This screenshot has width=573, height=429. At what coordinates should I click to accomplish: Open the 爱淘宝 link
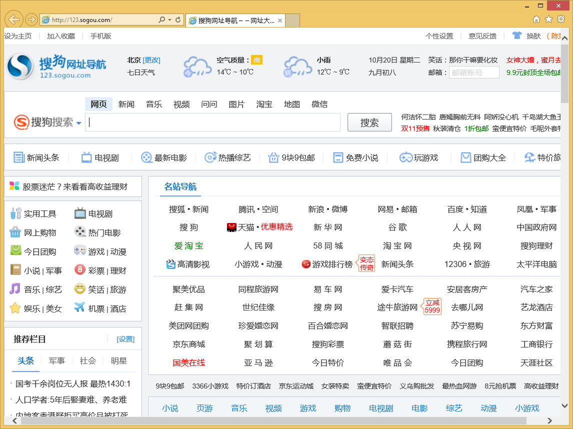click(x=188, y=246)
